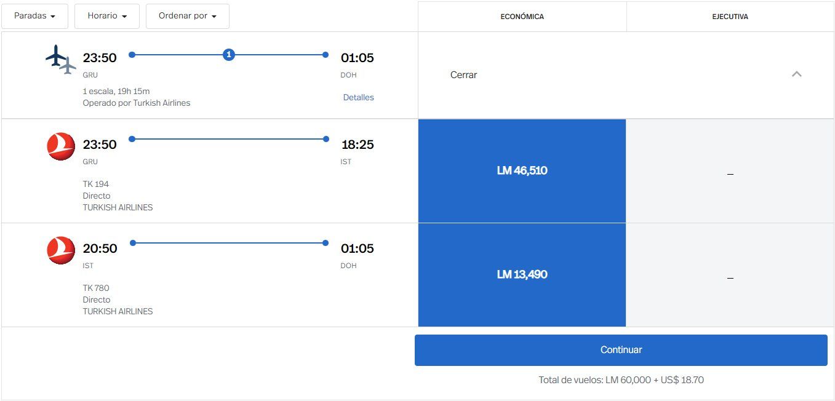Select the LM 46,510 economy fare
The width and height of the screenshot is (835, 401).
pos(522,170)
